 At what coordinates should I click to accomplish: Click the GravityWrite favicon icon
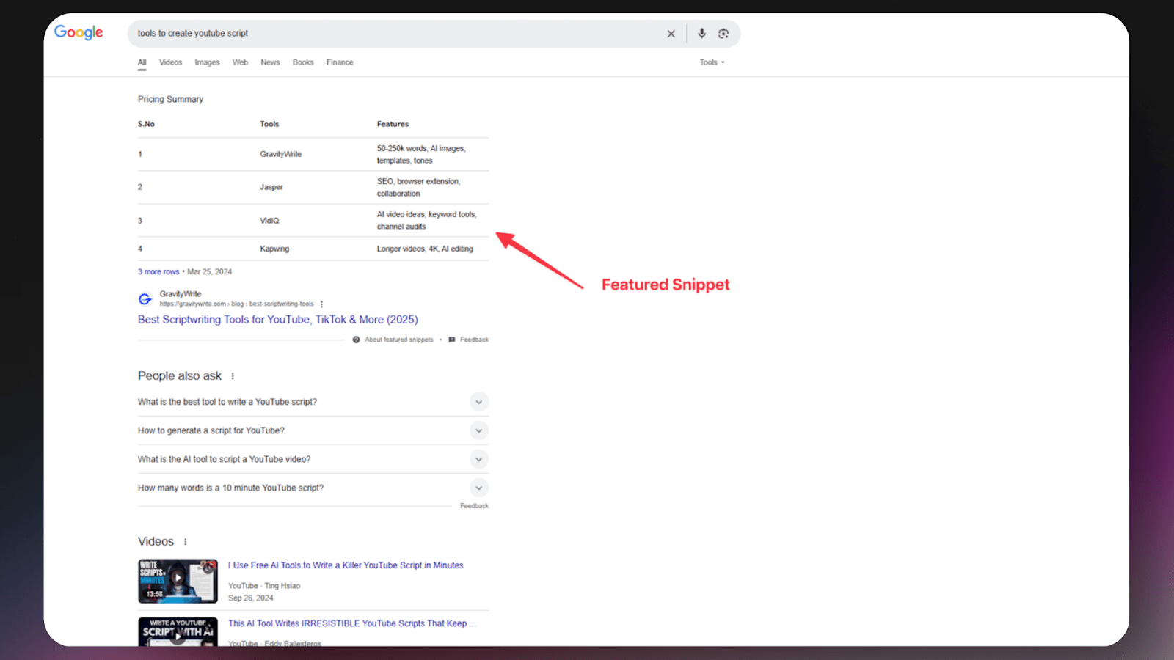pos(145,298)
